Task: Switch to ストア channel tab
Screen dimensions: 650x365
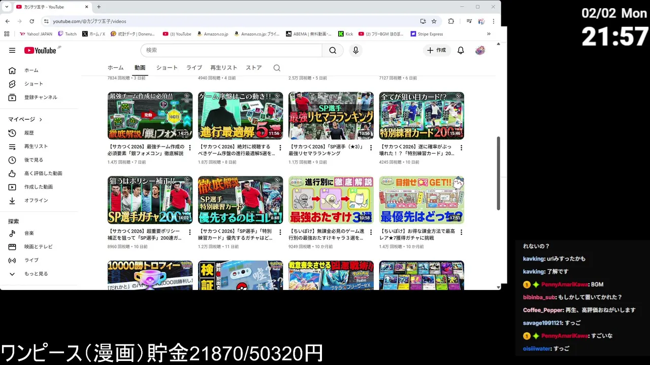Action: click(253, 68)
